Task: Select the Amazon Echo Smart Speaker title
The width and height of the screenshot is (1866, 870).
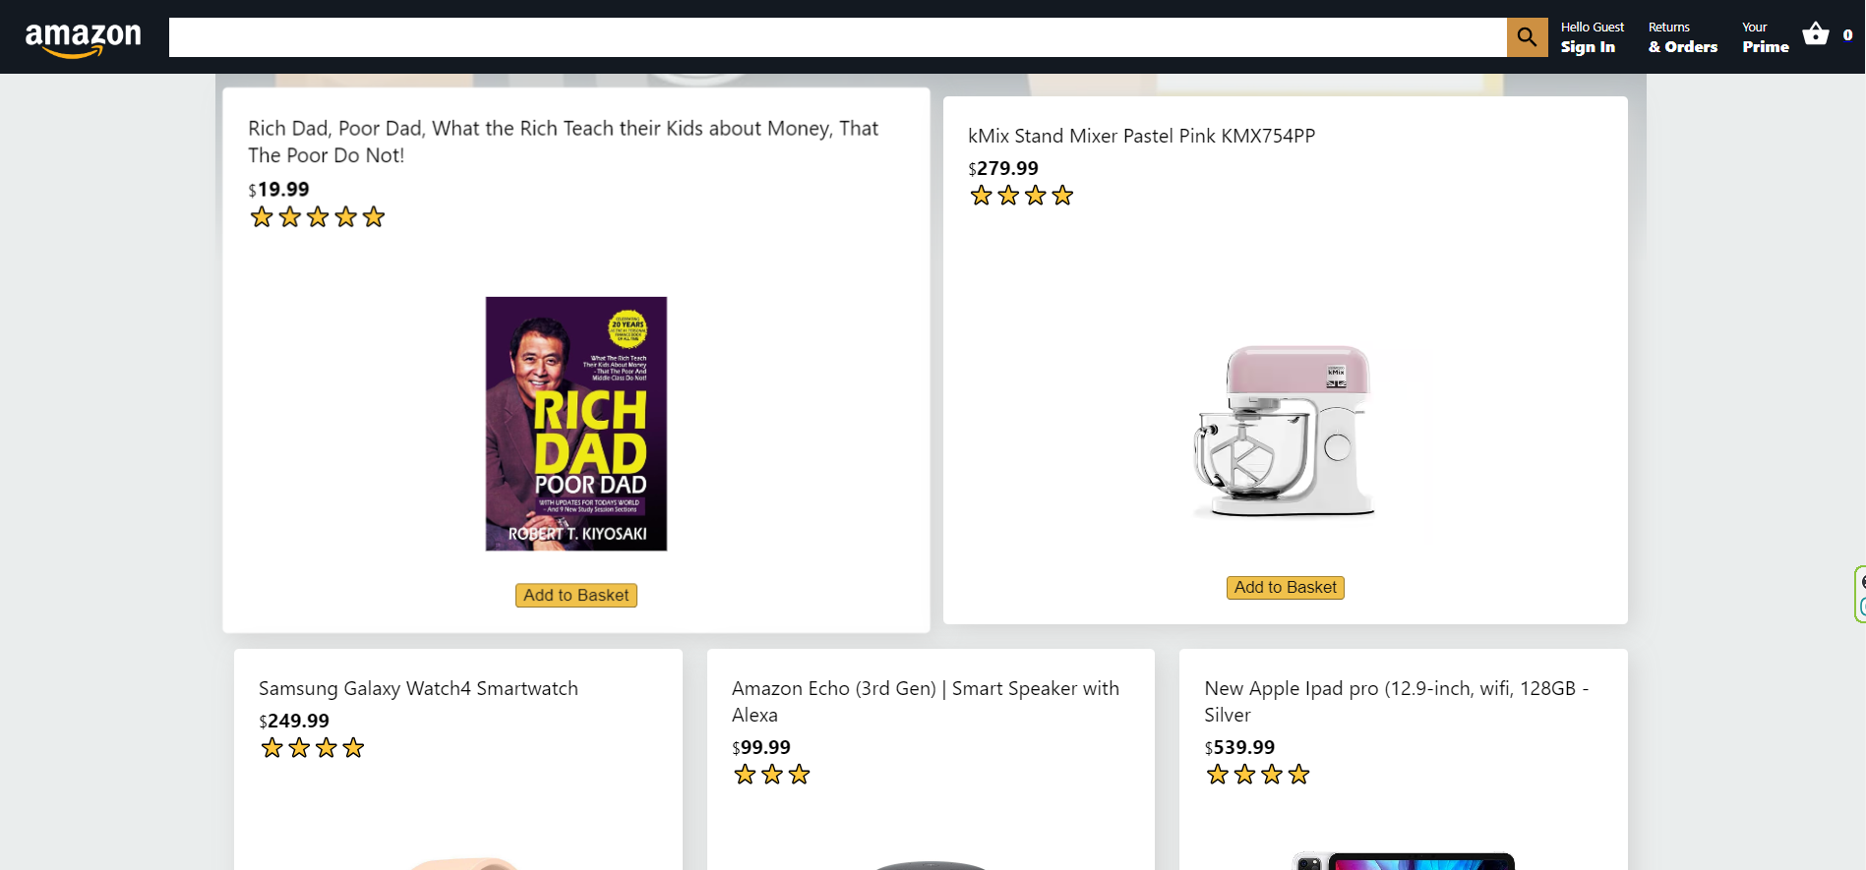Action: pyautogui.click(x=925, y=702)
